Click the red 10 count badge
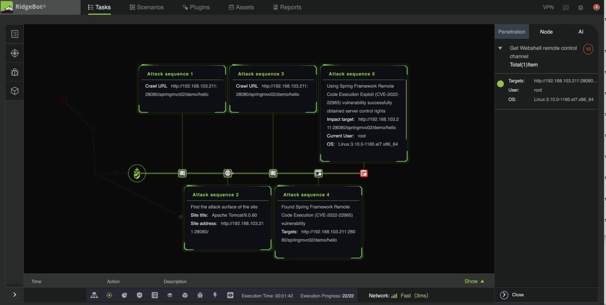This screenshot has height=305, width=606. 588,49
